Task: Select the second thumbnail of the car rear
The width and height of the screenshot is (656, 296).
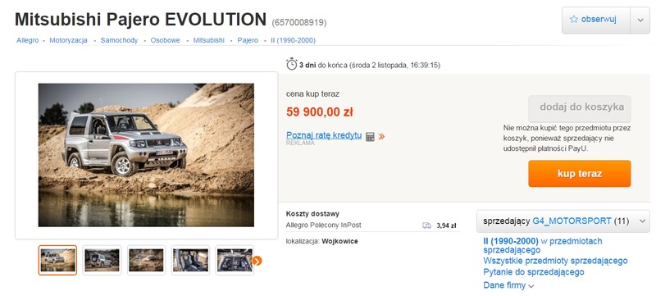Action: [x=102, y=260]
